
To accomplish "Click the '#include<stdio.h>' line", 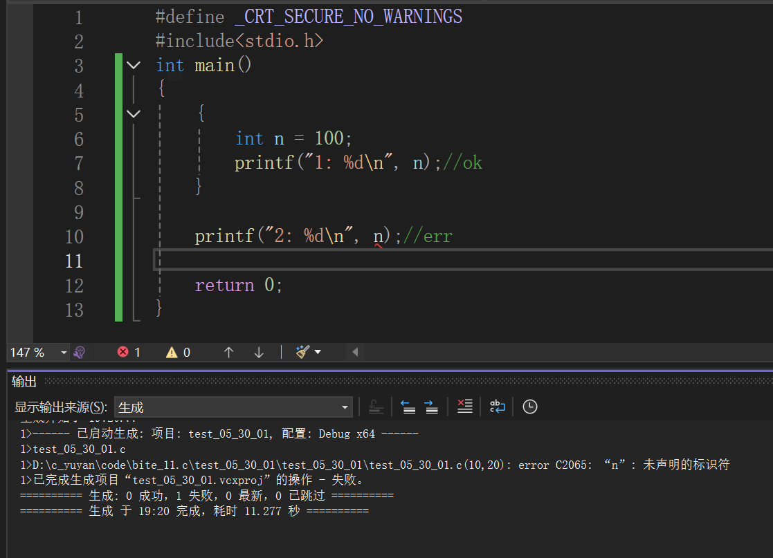I will pyautogui.click(x=239, y=41).
